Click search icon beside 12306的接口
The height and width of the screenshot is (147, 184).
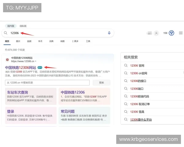coord(126,81)
